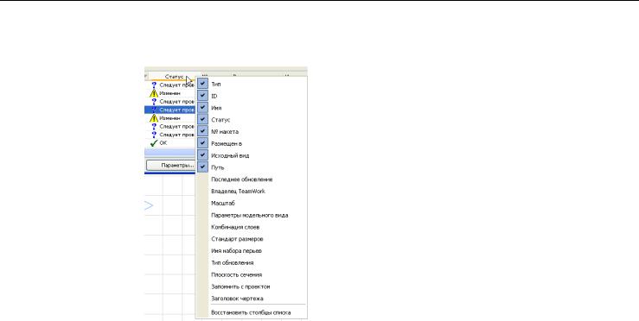
Task: Uncheck the Имя column option
Action: click(251, 108)
